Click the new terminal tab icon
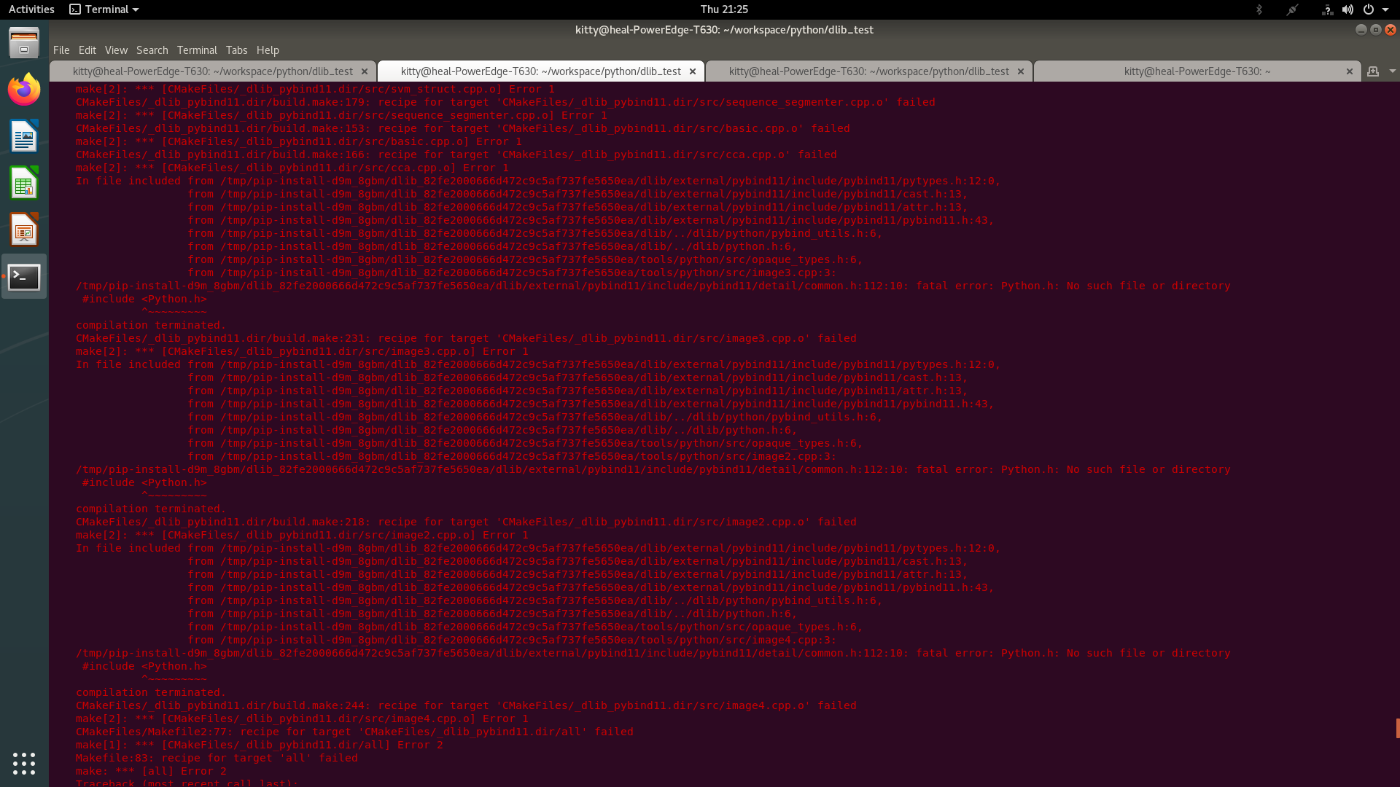Image resolution: width=1400 pixels, height=787 pixels. coord(1373,71)
